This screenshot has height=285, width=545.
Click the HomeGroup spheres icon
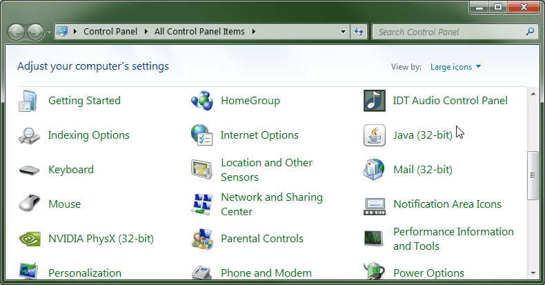click(x=202, y=101)
